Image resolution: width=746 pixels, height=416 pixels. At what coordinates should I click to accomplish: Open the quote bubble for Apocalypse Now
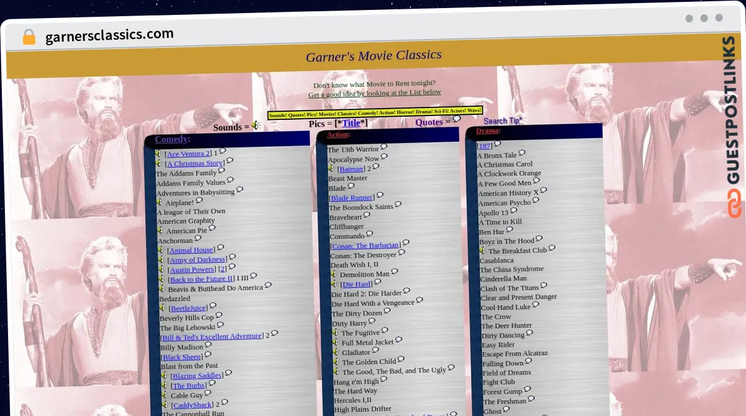tap(384, 157)
